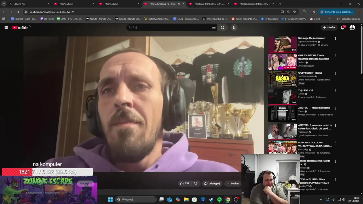Open the Chrome apps grid in bookmarks bar
Viewport: 363px width, 204px height.
point(4,19)
